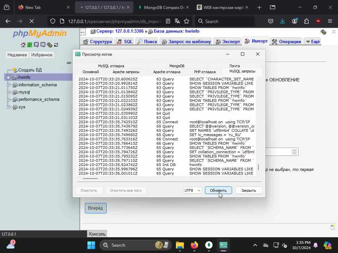338x253 pixels.
Task: Open phpMyAdmin documentation icon
Action: pos(36,45)
